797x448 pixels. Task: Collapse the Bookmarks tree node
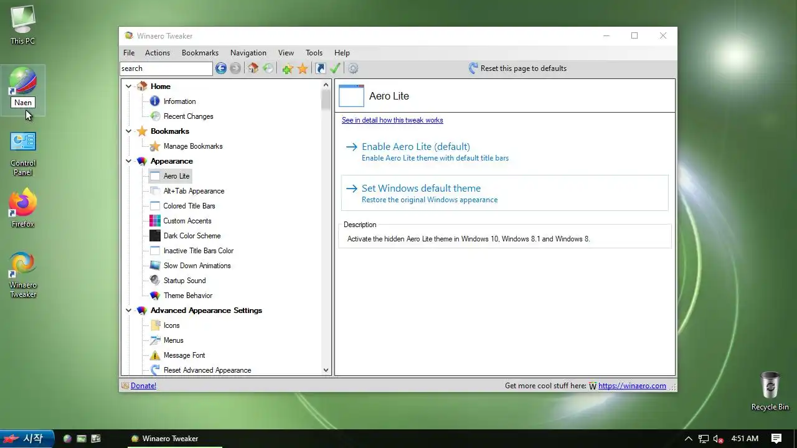pos(129,131)
